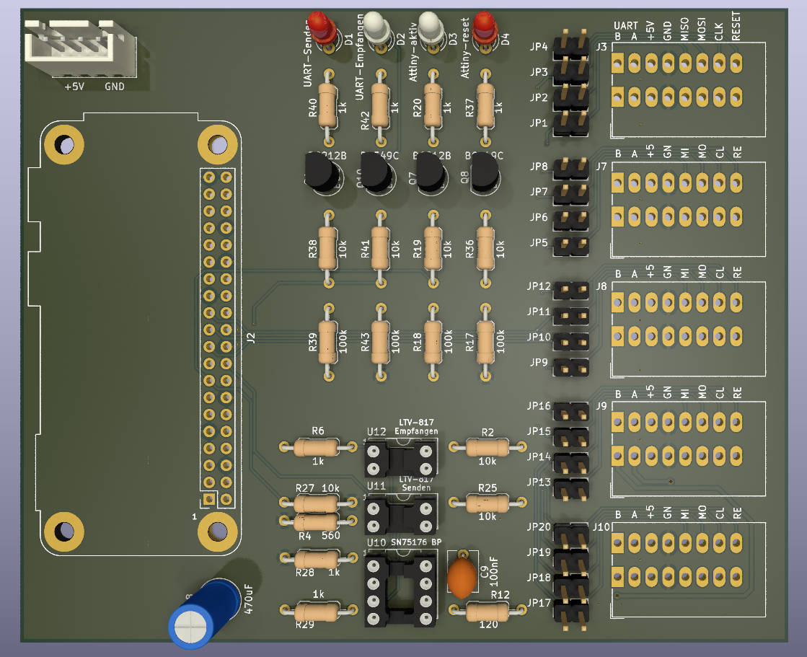Viewport: 807px width, 657px height.
Task: Click the CLK silkscreen label above J3
Action: coord(719,32)
